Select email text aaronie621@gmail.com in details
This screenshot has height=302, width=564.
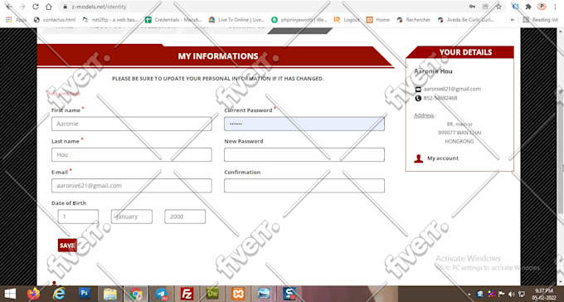coord(452,89)
